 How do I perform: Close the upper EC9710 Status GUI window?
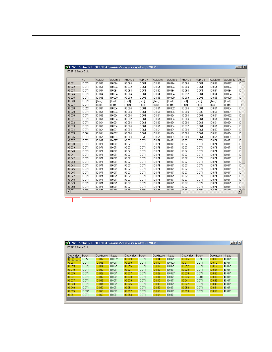[x=245, y=67]
